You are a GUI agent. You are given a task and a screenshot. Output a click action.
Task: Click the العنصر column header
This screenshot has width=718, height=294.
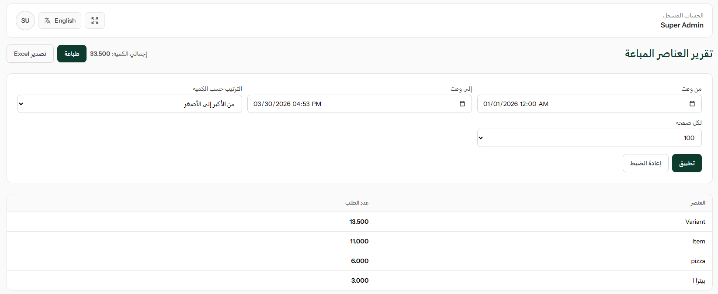[x=697, y=203]
